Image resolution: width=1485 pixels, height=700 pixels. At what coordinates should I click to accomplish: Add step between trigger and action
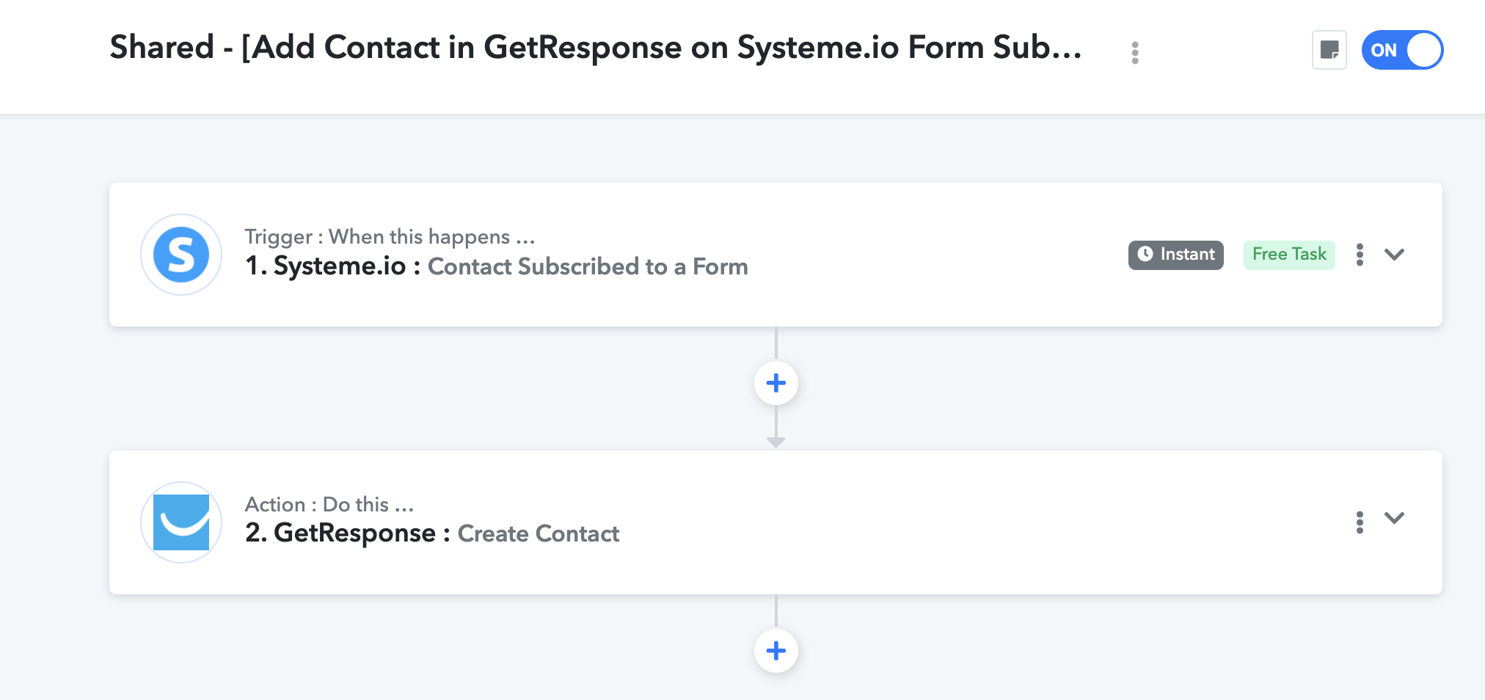click(776, 383)
